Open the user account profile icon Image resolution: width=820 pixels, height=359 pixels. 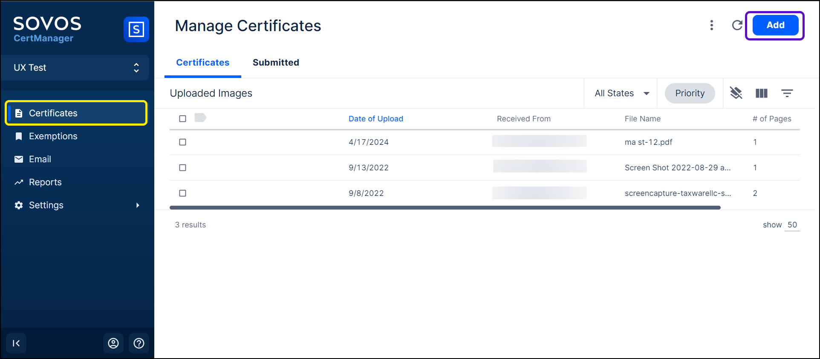pyautogui.click(x=113, y=343)
